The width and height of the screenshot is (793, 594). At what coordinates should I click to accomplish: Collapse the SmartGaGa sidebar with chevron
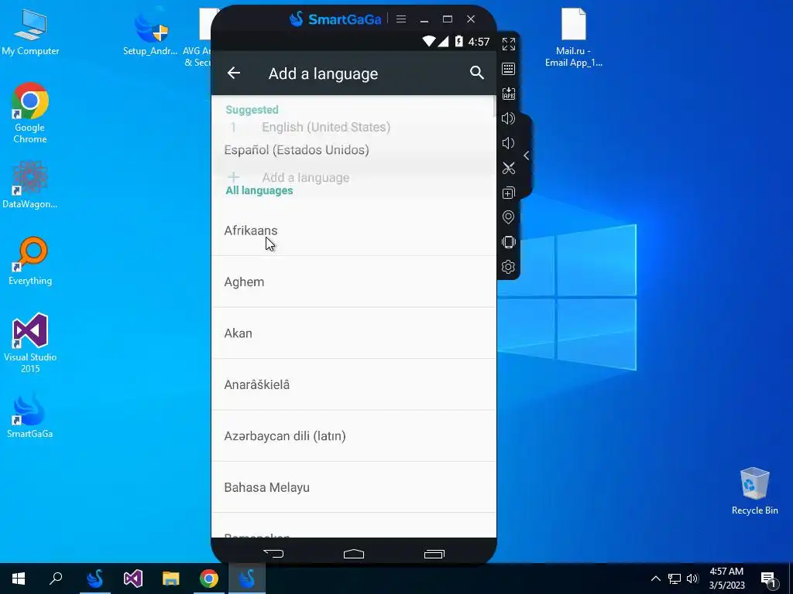(527, 155)
